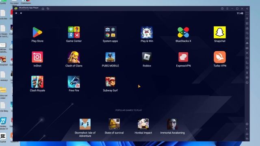Click the BlueStacks logo in title bar
Image resolution: width=260 pixels, height=146 pixels.
[16, 9]
